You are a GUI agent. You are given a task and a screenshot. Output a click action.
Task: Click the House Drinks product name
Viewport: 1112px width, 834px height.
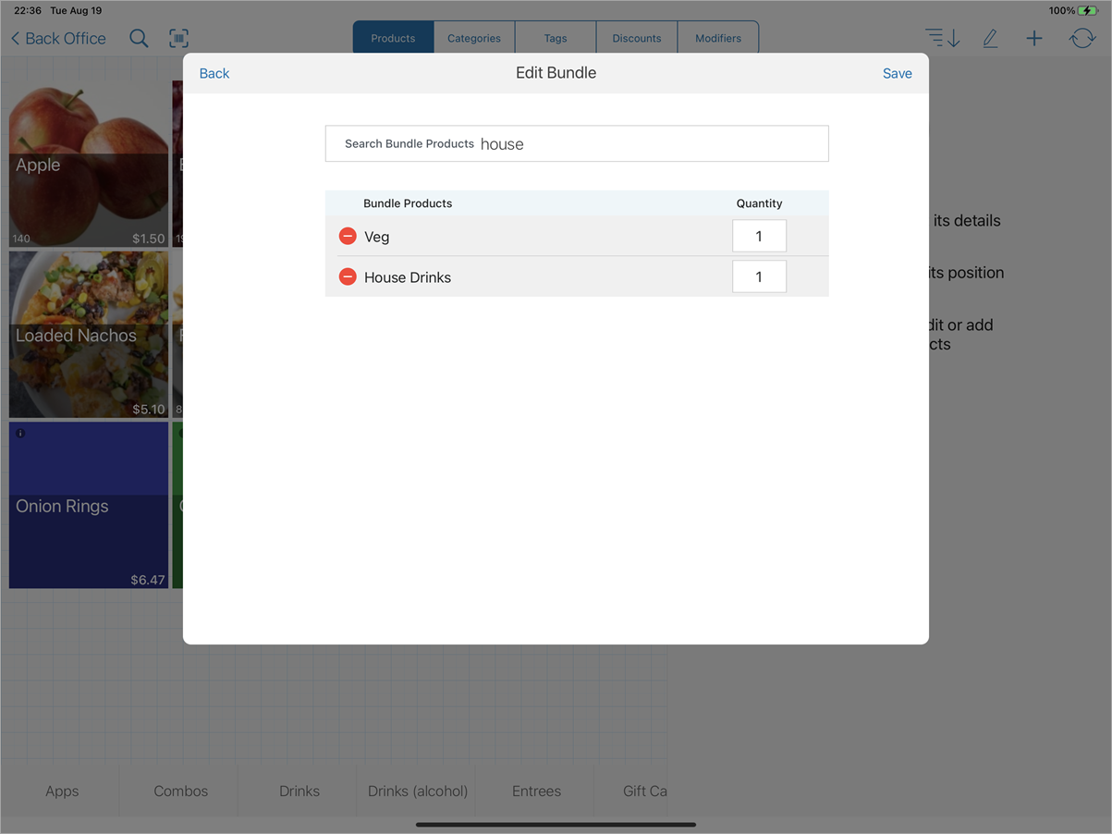pyautogui.click(x=408, y=277)
